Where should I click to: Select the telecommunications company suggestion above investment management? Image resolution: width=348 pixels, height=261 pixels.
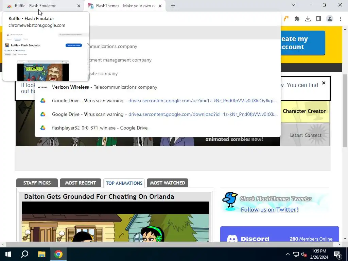(x=185, y=46)
